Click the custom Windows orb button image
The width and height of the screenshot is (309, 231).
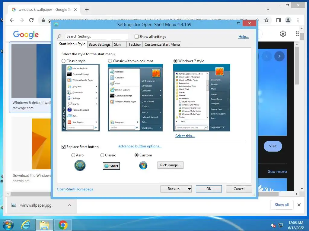[143, 165]
